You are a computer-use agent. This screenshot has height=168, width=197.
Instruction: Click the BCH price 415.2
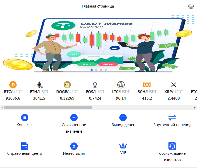[147, 98]
